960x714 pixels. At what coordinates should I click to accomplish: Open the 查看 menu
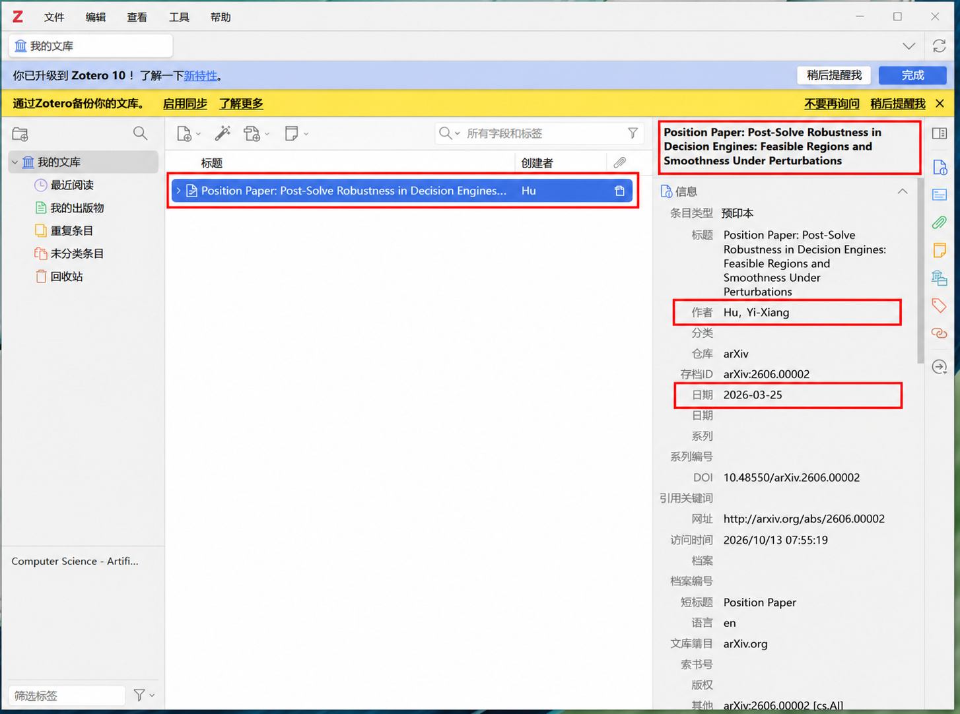[x=137, y=17]
